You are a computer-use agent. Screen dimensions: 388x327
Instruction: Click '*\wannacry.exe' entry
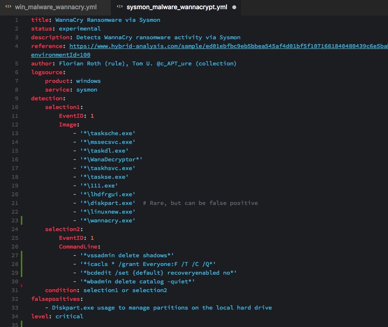108,220
